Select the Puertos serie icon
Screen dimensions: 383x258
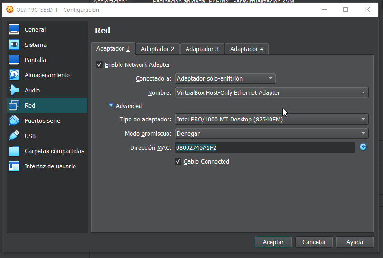click(x=14, y=120)
